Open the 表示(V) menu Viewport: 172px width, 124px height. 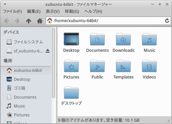(53, 11)
